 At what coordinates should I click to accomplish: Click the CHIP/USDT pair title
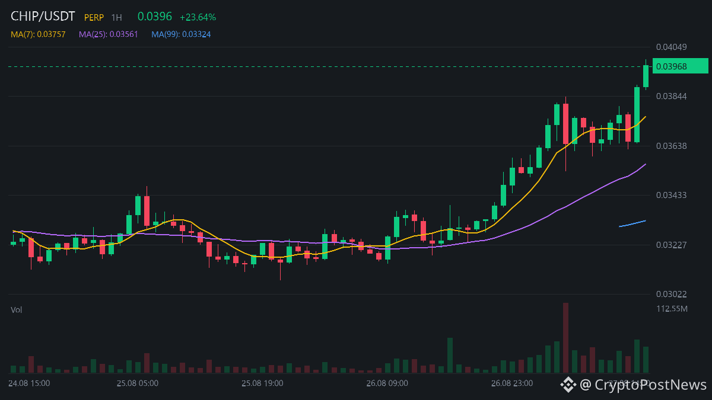(43, 17)
